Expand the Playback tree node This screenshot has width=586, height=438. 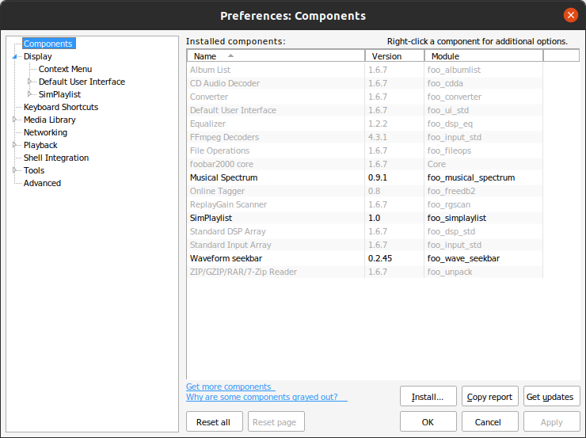(x=15, y=145)
